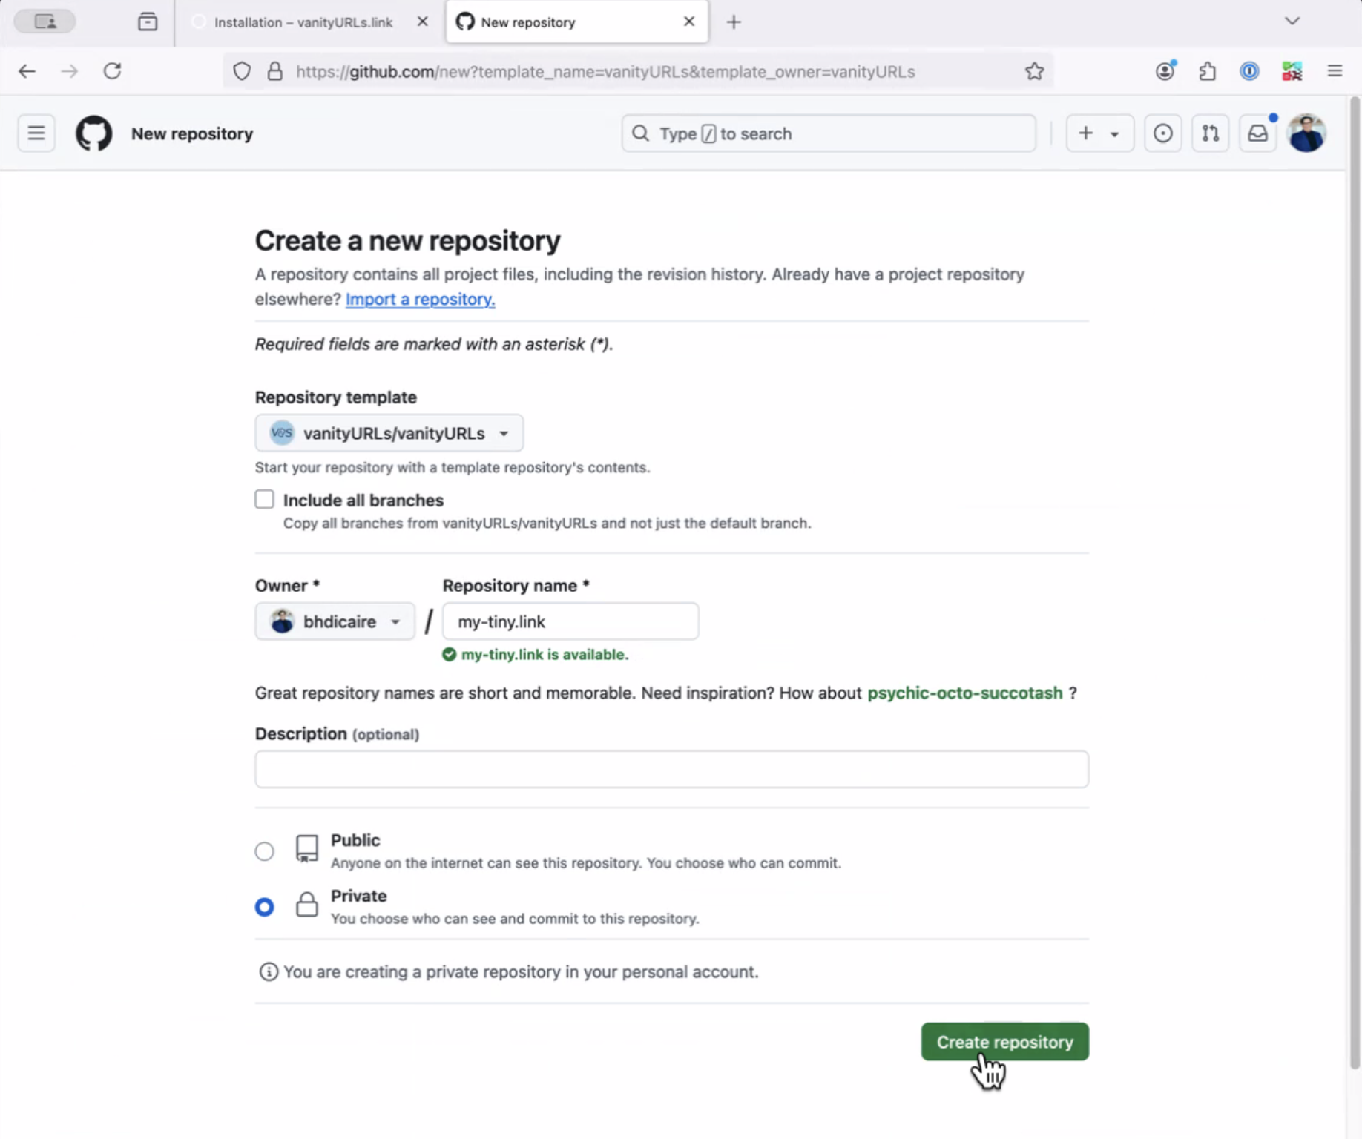Open the Firefox application menu icon

pos(1335,71)
